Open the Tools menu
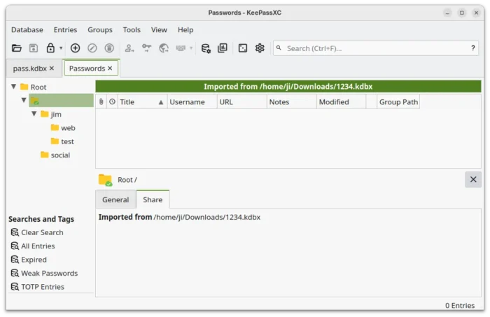The width and height of the screenshot is (490, 317). click(132, 30)
